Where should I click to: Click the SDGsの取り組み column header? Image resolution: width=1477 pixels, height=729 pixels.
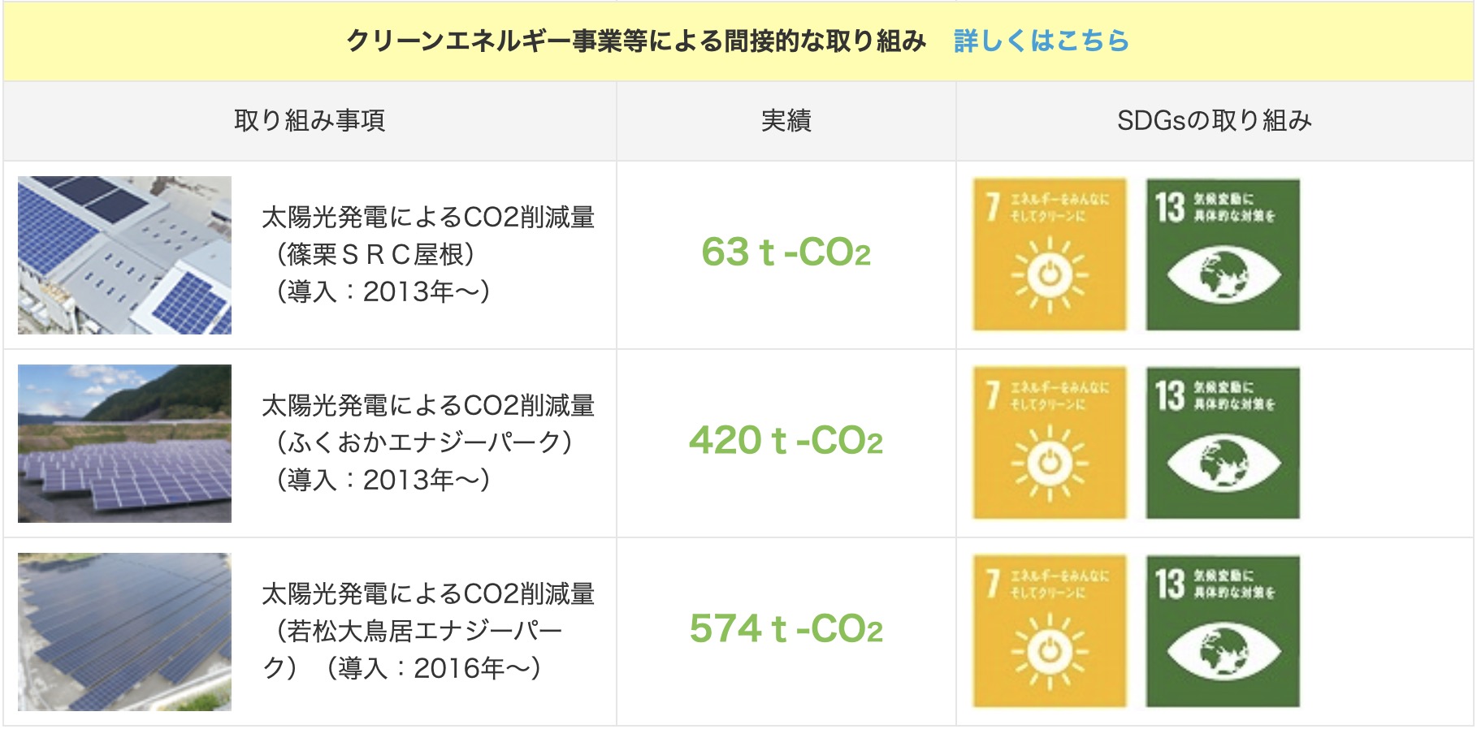click(1214, 121)
